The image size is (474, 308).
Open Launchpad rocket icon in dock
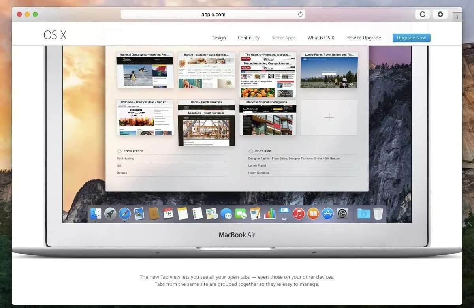110,214
